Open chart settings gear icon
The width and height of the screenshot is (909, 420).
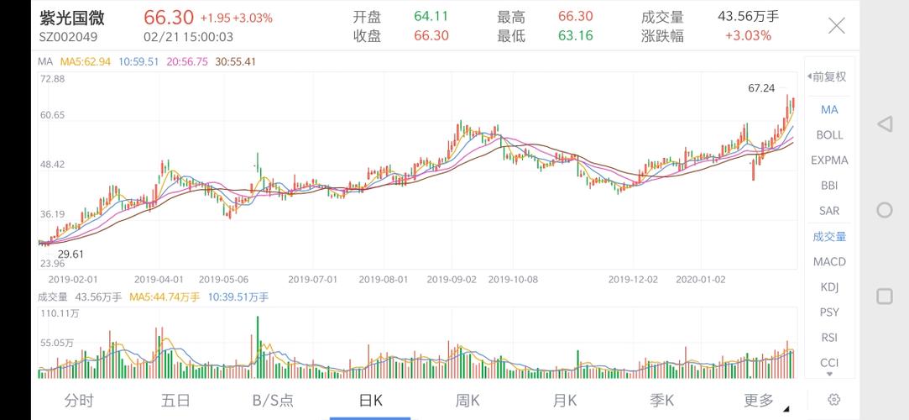pos(834,400)
